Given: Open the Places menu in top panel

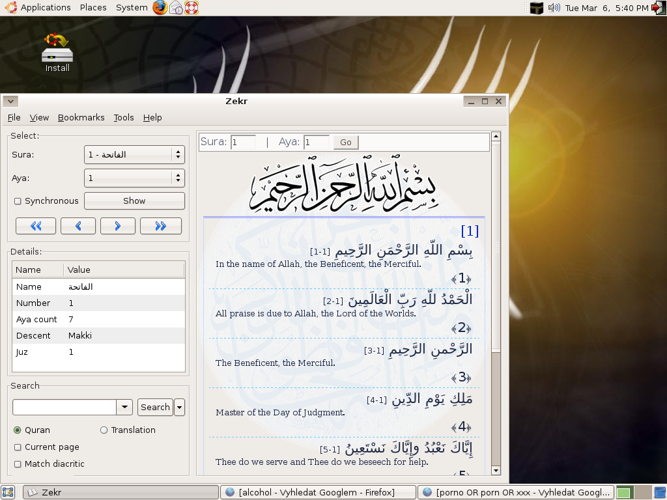Looking at the screenshot, I should point(93,8).
